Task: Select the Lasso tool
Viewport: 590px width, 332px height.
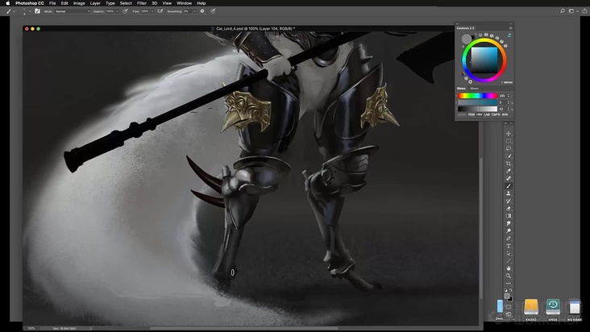Action: [x=509, y=148]
